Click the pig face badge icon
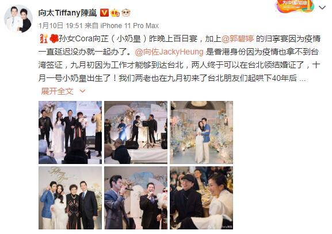Screen dimensions: 332x234 coord(126,13)
